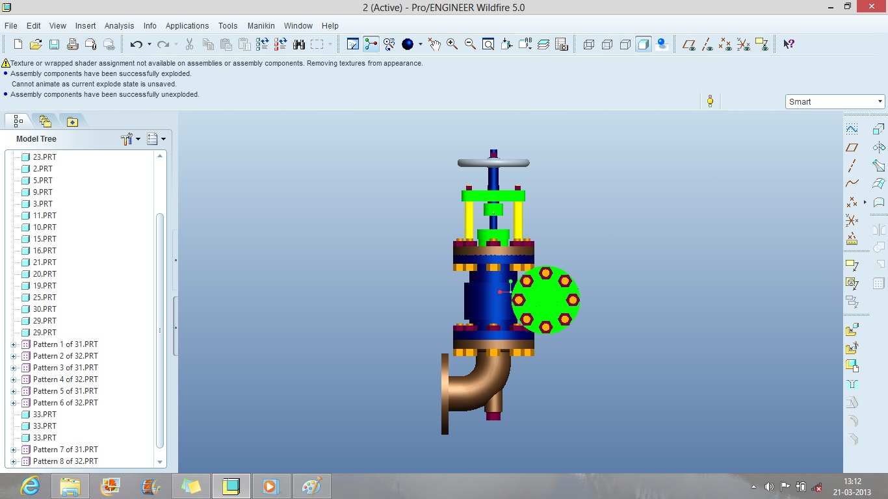Open the Applications menu

tap(187, 26)
